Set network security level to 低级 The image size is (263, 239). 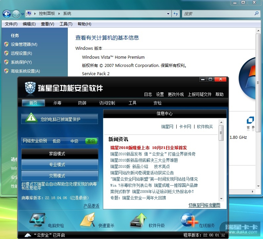[56, 141]
